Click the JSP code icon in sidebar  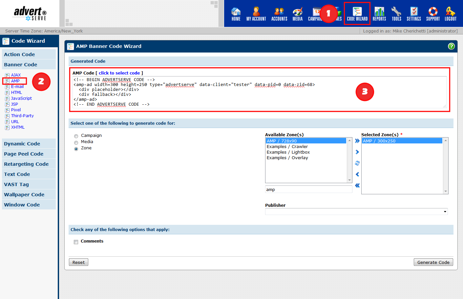click(7, 104)
